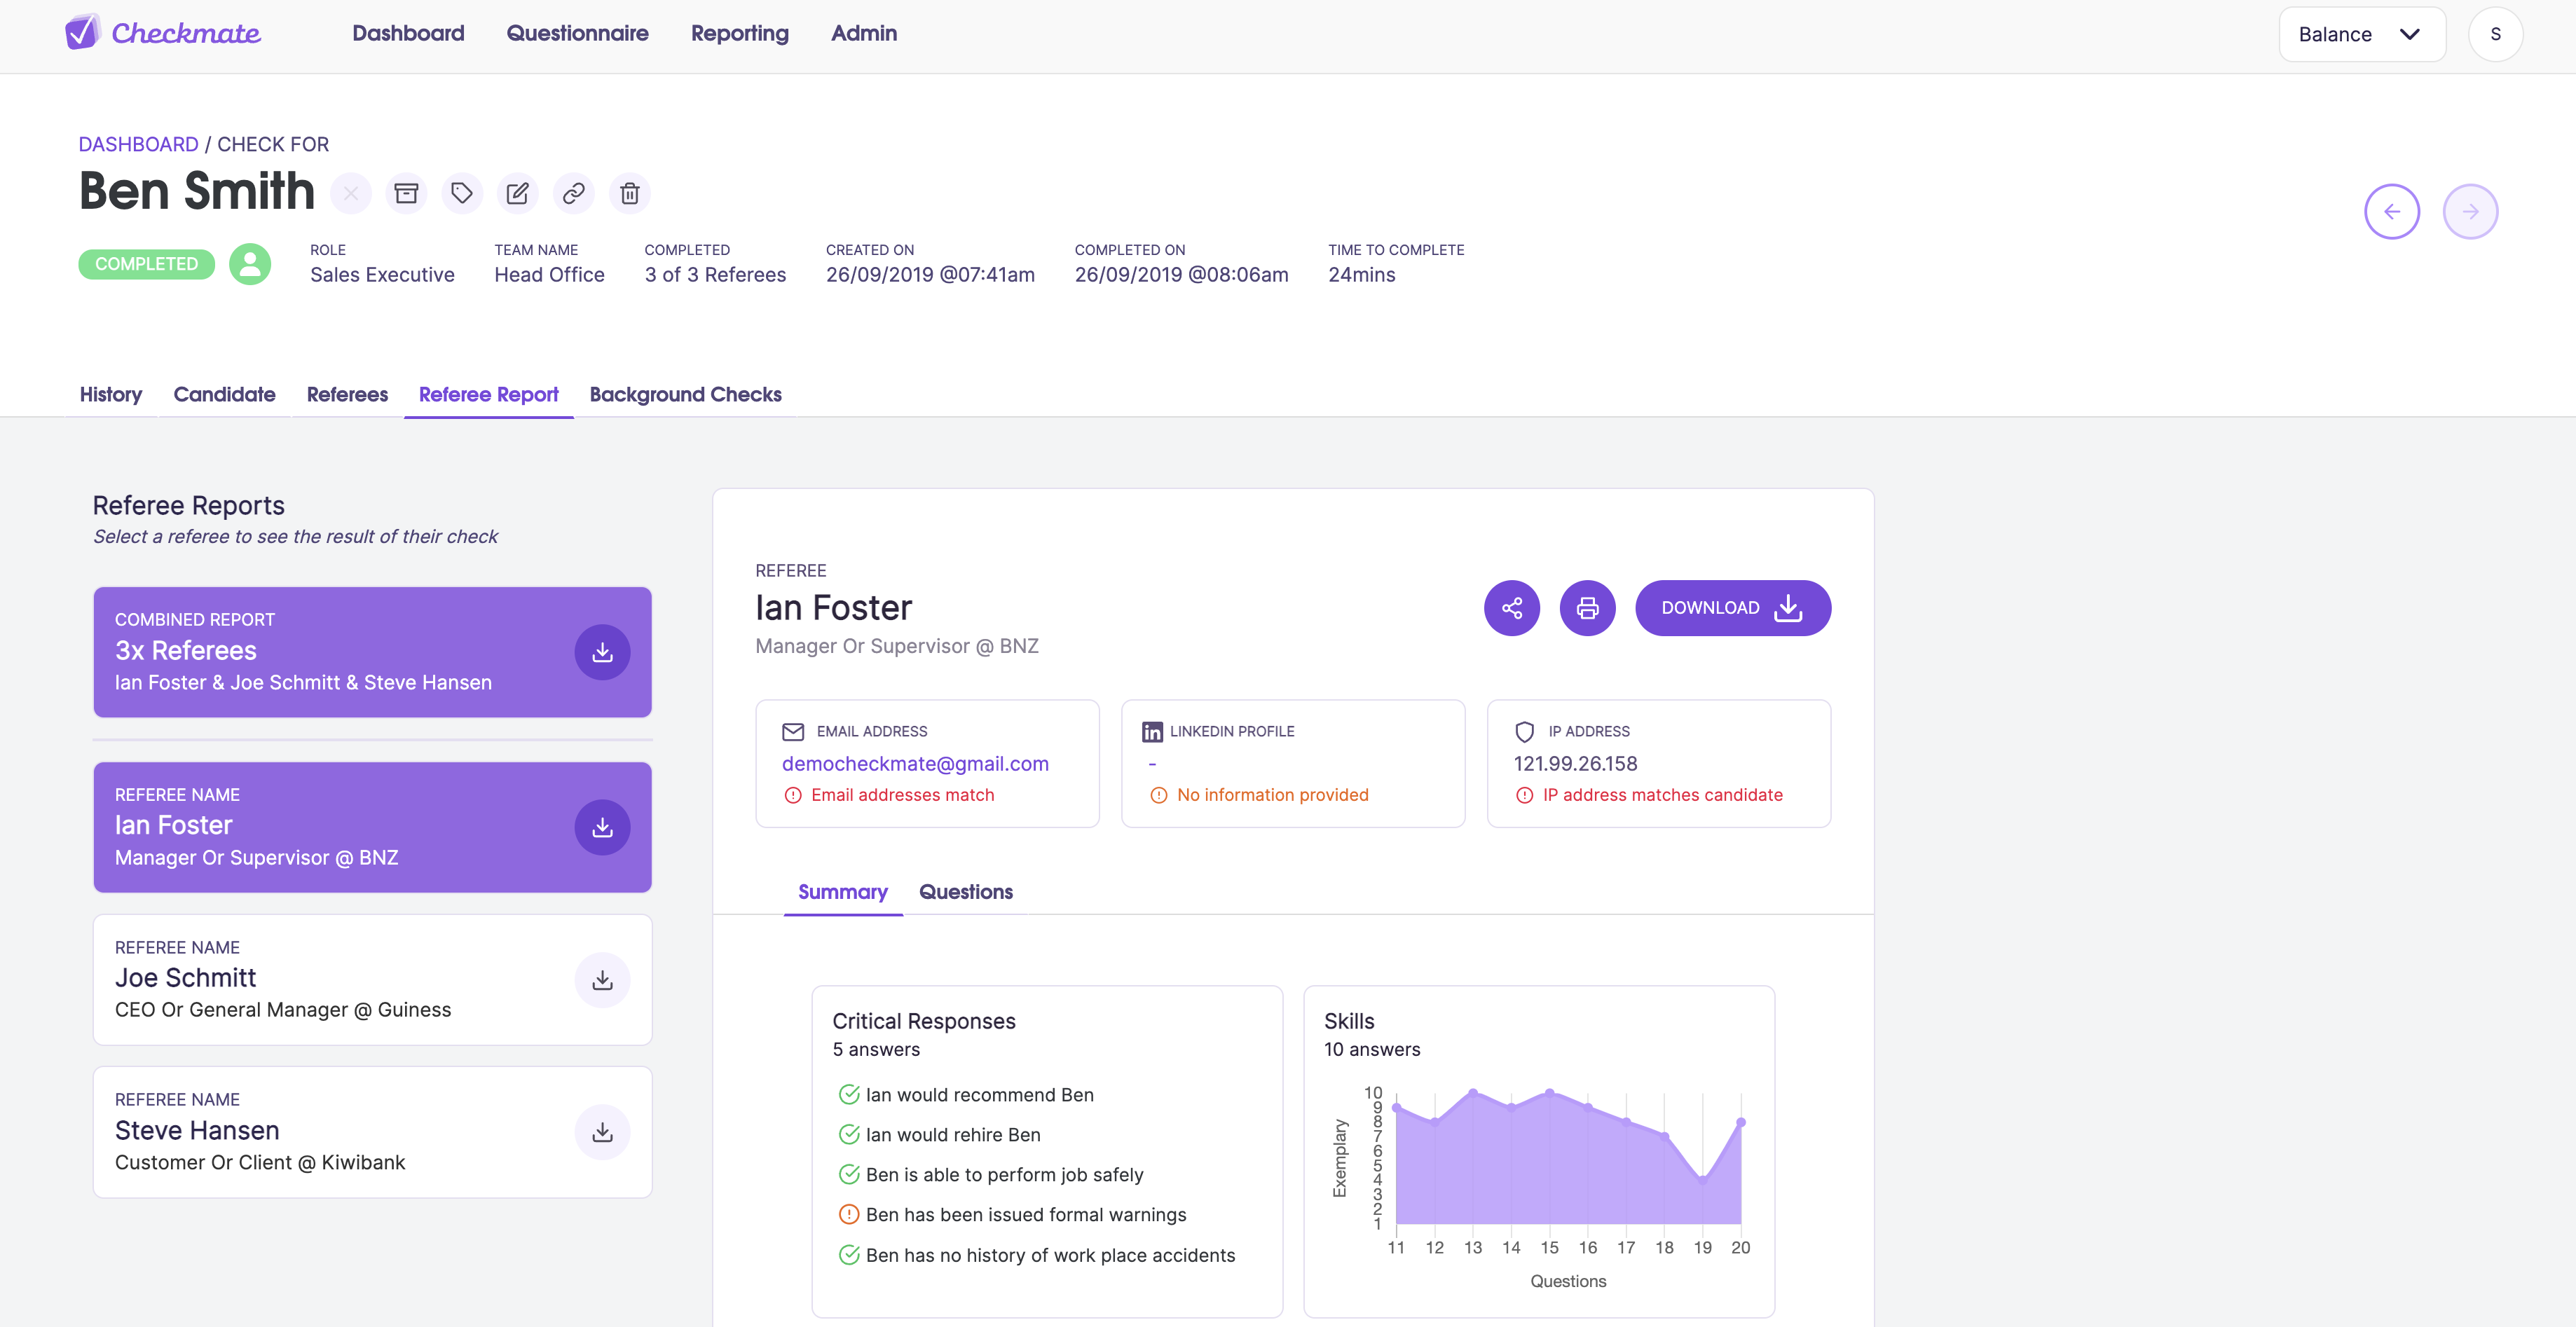Download the combined 3x Referees report

(x=602, y=652)
